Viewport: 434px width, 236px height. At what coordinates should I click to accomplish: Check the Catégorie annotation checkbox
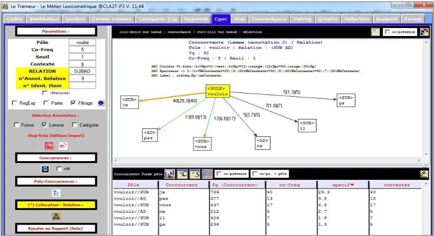(x=75, y=125)
